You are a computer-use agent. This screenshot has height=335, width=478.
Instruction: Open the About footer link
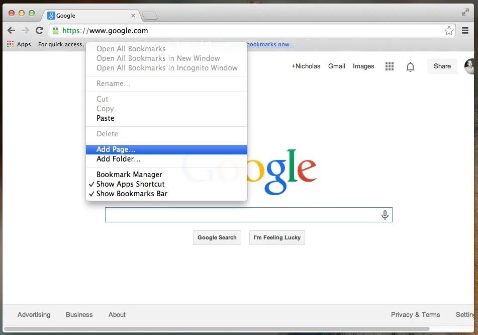117,314
